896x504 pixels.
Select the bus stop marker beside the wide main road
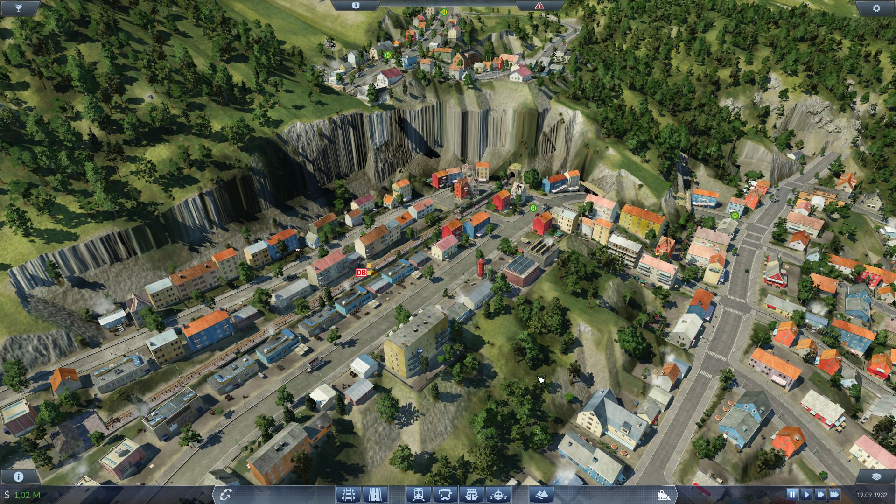[x=735, y=215]
